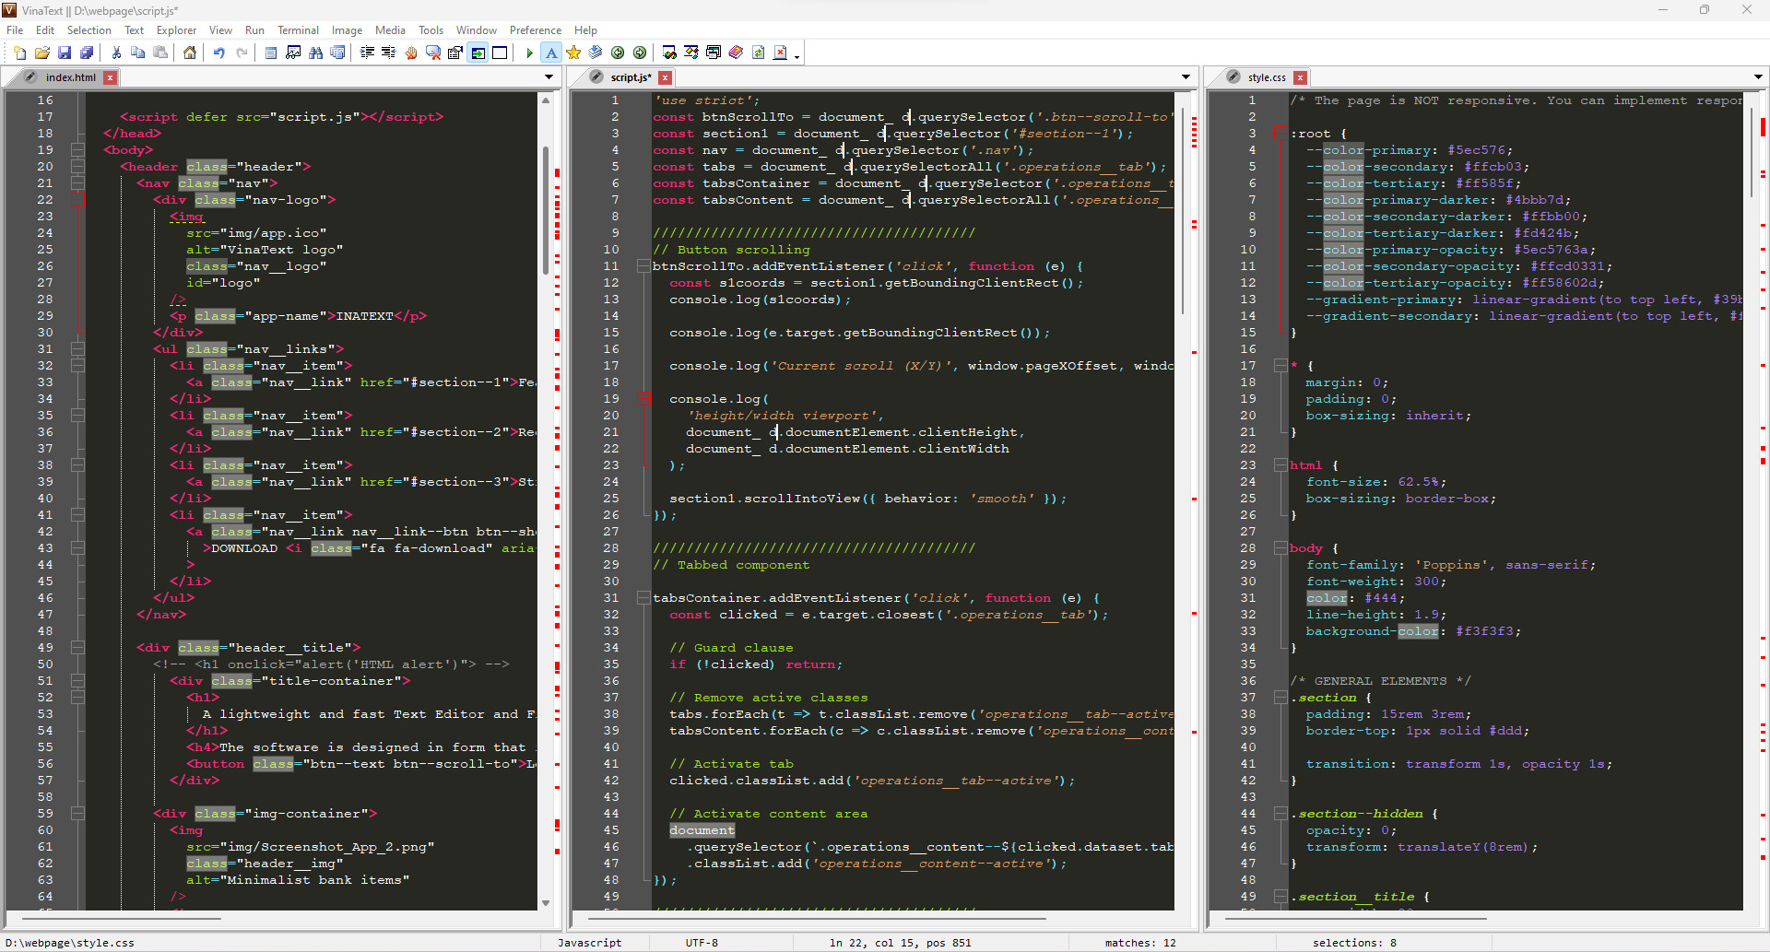This screenshot has width=1770, height=952.
Task: Click the yellow star favorites icon
Action: (x=573, y=53)
